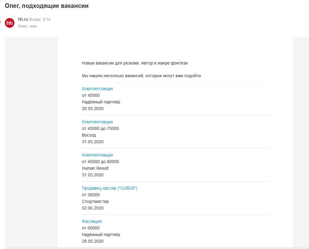Click the salary text "от 45000 до 75000"
Image resolution: width=309 pixels, height=249 pixels.
(100, 128)
